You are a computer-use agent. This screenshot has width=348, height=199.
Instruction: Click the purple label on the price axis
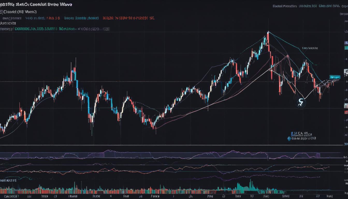click(x=346, y=43)
